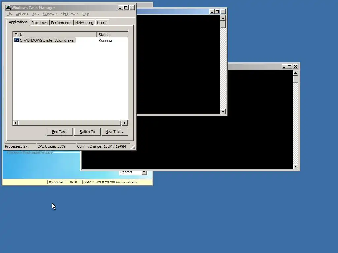Switch to the Processes tab

[39, 23]
